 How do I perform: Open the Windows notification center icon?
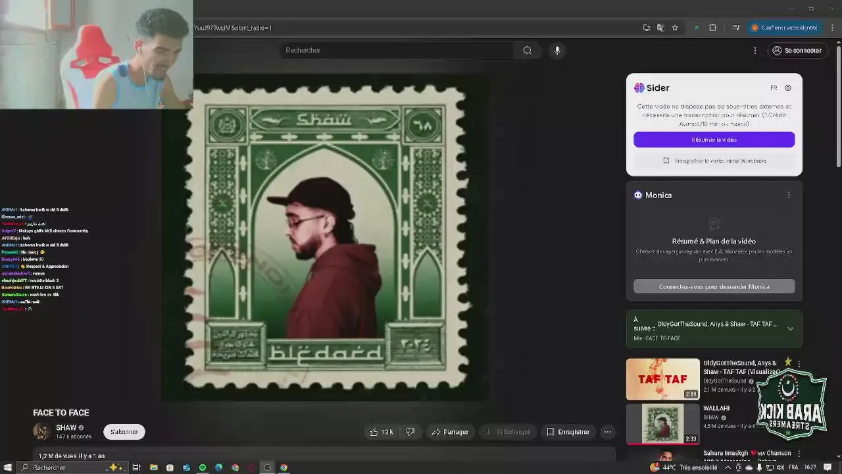(828, 467)
